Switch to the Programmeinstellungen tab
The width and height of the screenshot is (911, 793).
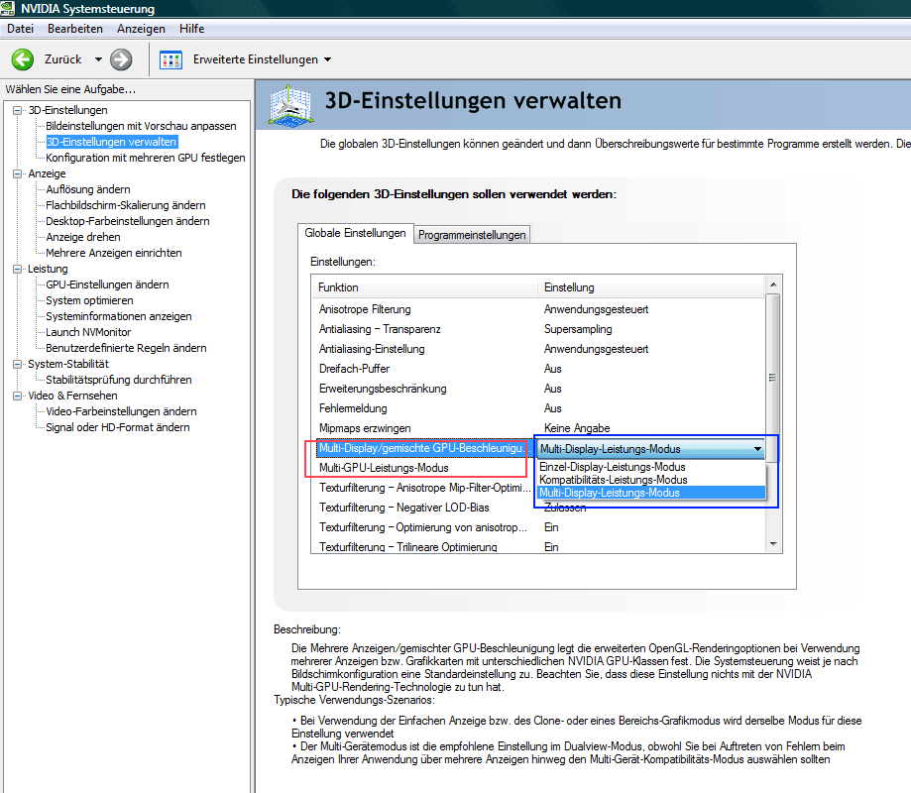[472, 235]
